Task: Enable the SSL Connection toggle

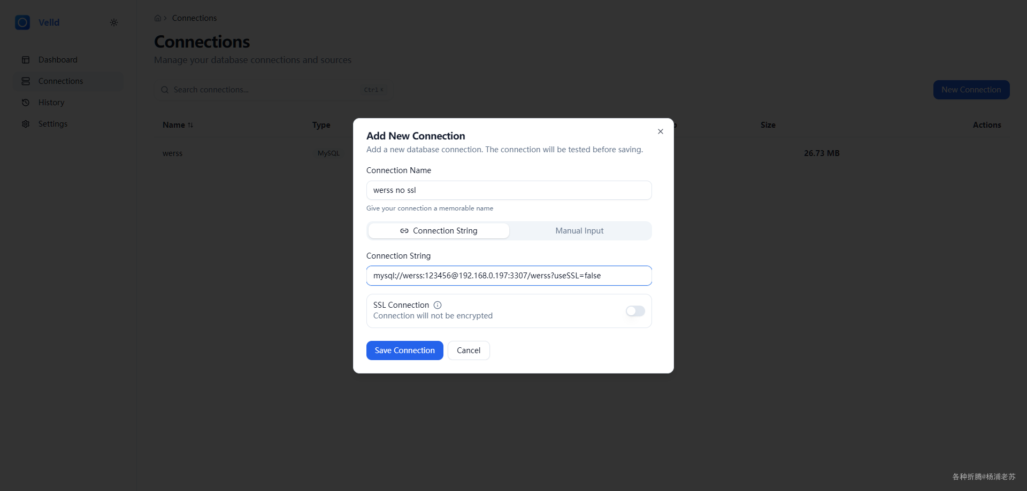Action: [635, 311]
